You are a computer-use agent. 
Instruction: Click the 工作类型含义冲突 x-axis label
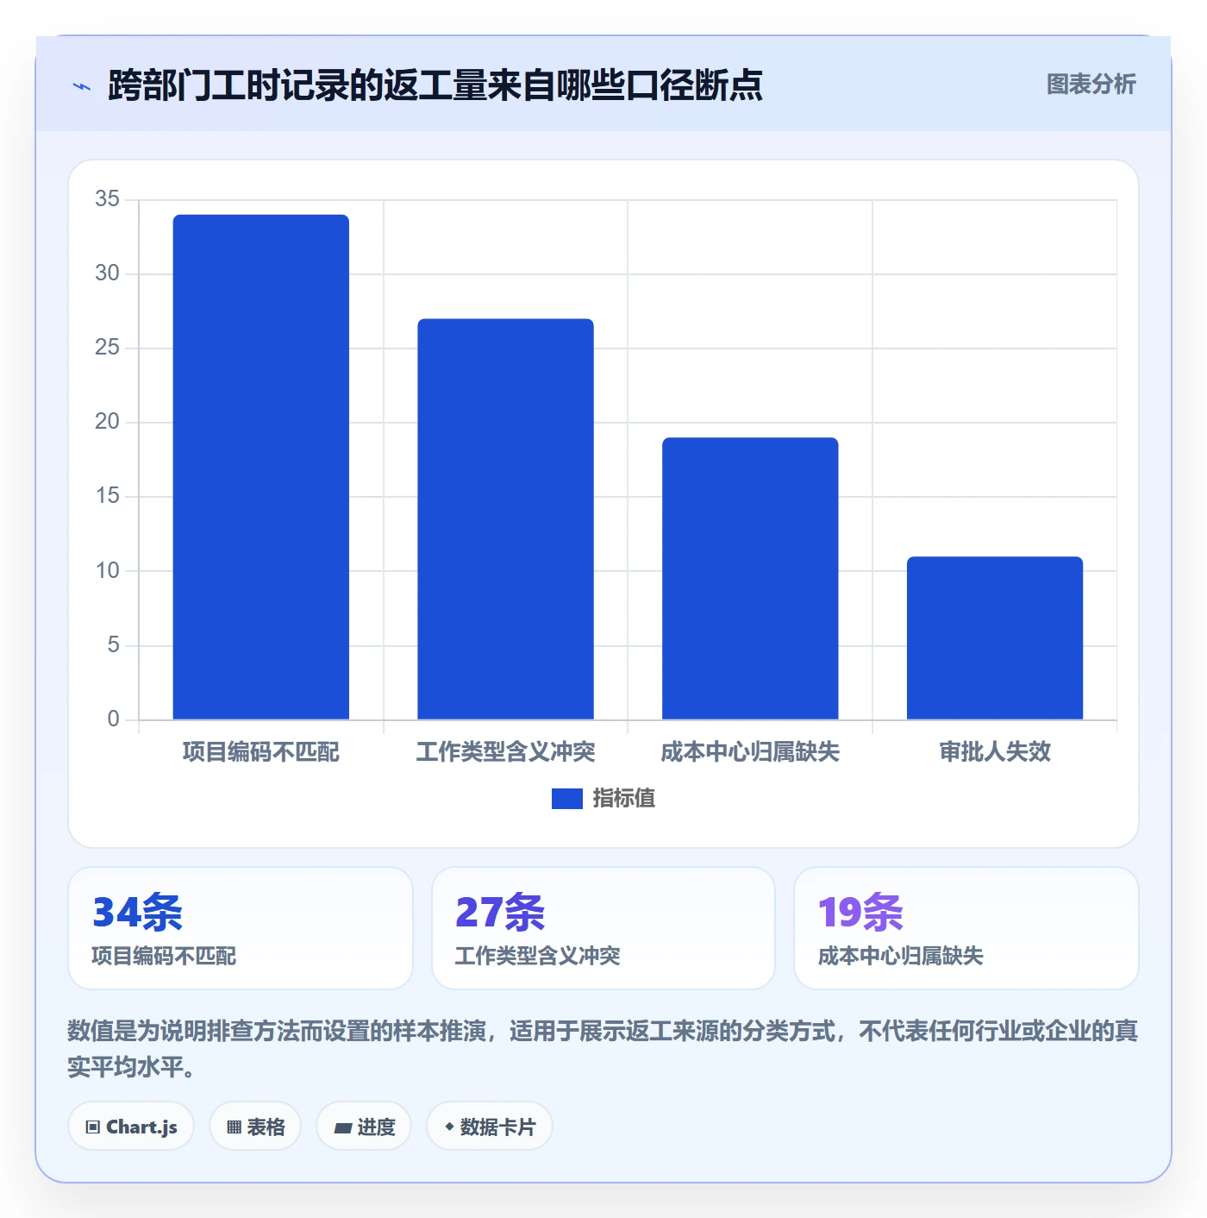(x=505, y=752)
